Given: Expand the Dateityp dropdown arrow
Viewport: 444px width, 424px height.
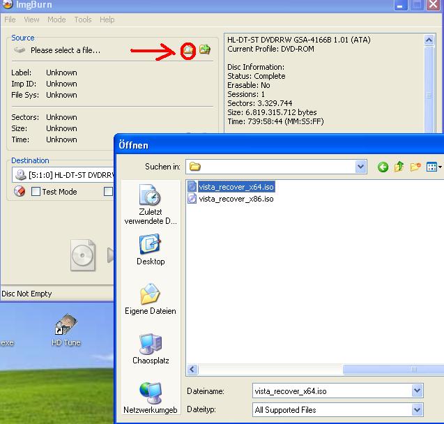Looking at the screenshot, I should point(417,409).
